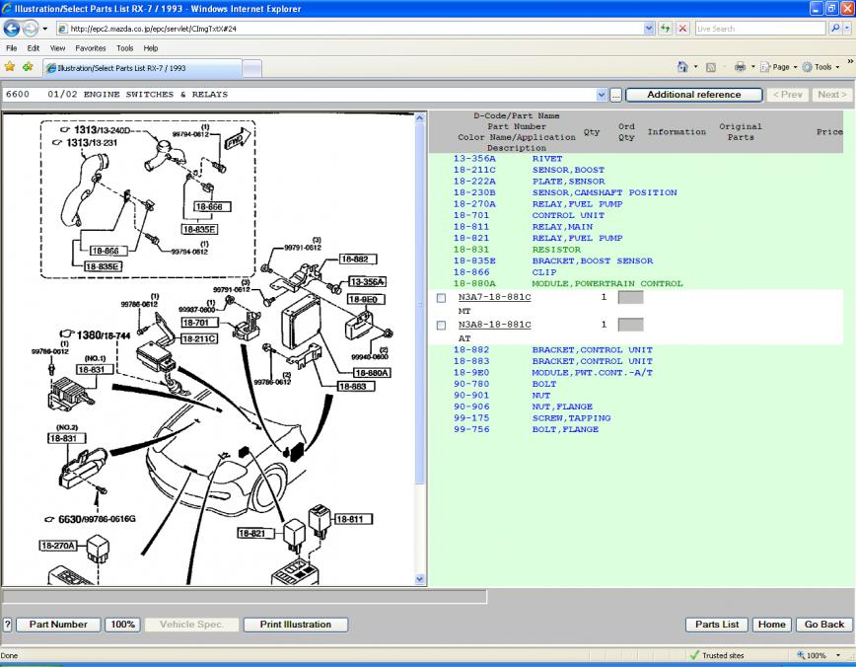Click the Stop loading X icon

coord(682,29)
